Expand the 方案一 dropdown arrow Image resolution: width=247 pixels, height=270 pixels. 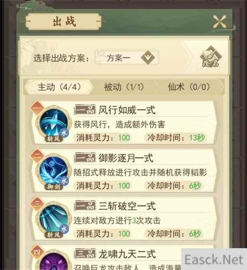point(148,58)
